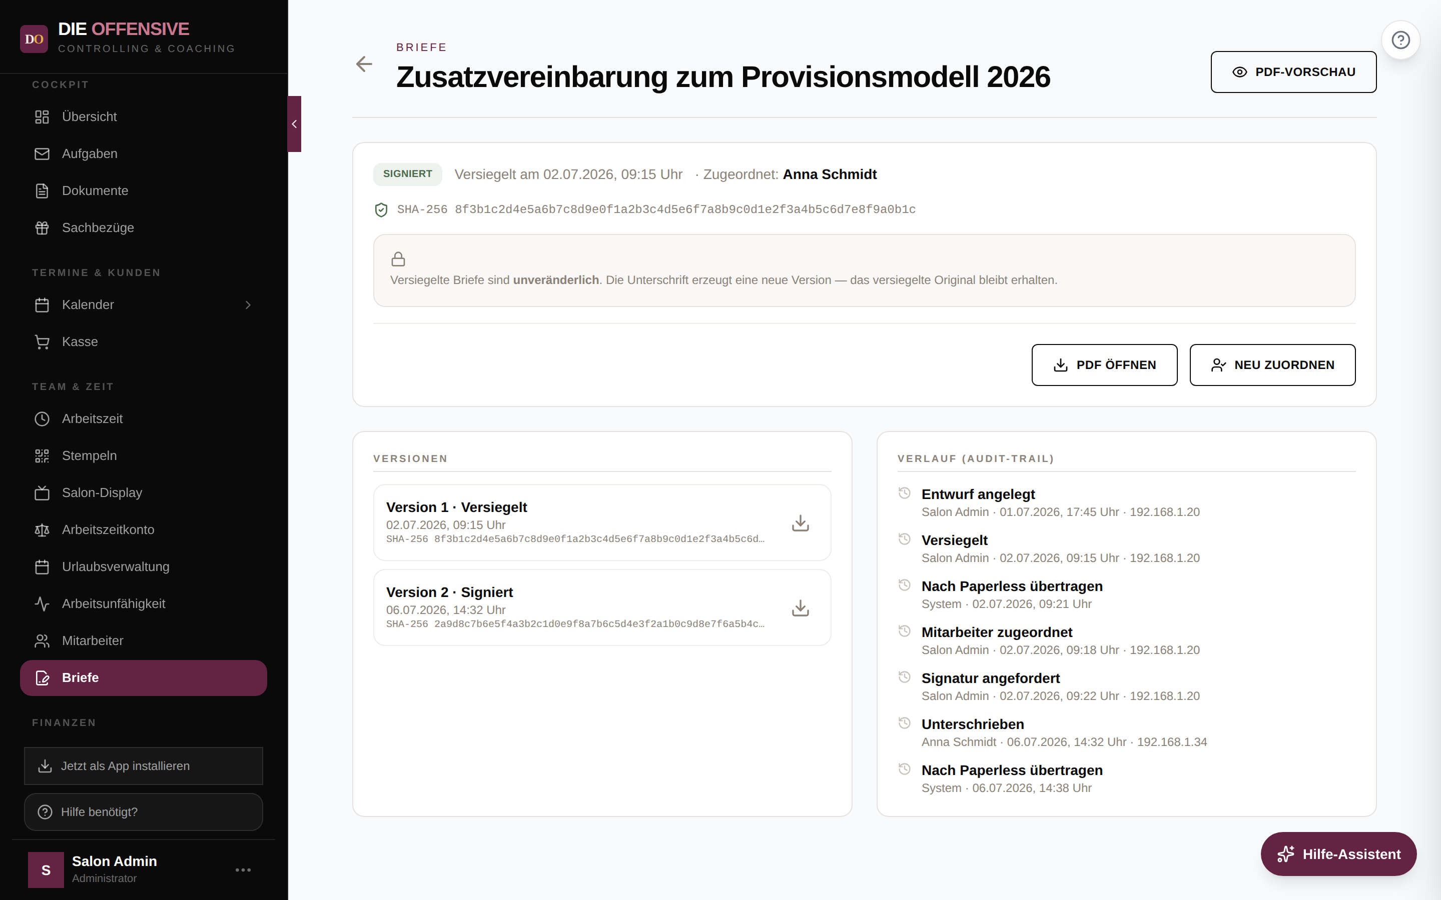Click the Briefe edit icon
Image resolution: width=1441 pixels, height=900 pixels.
(42, 677)
